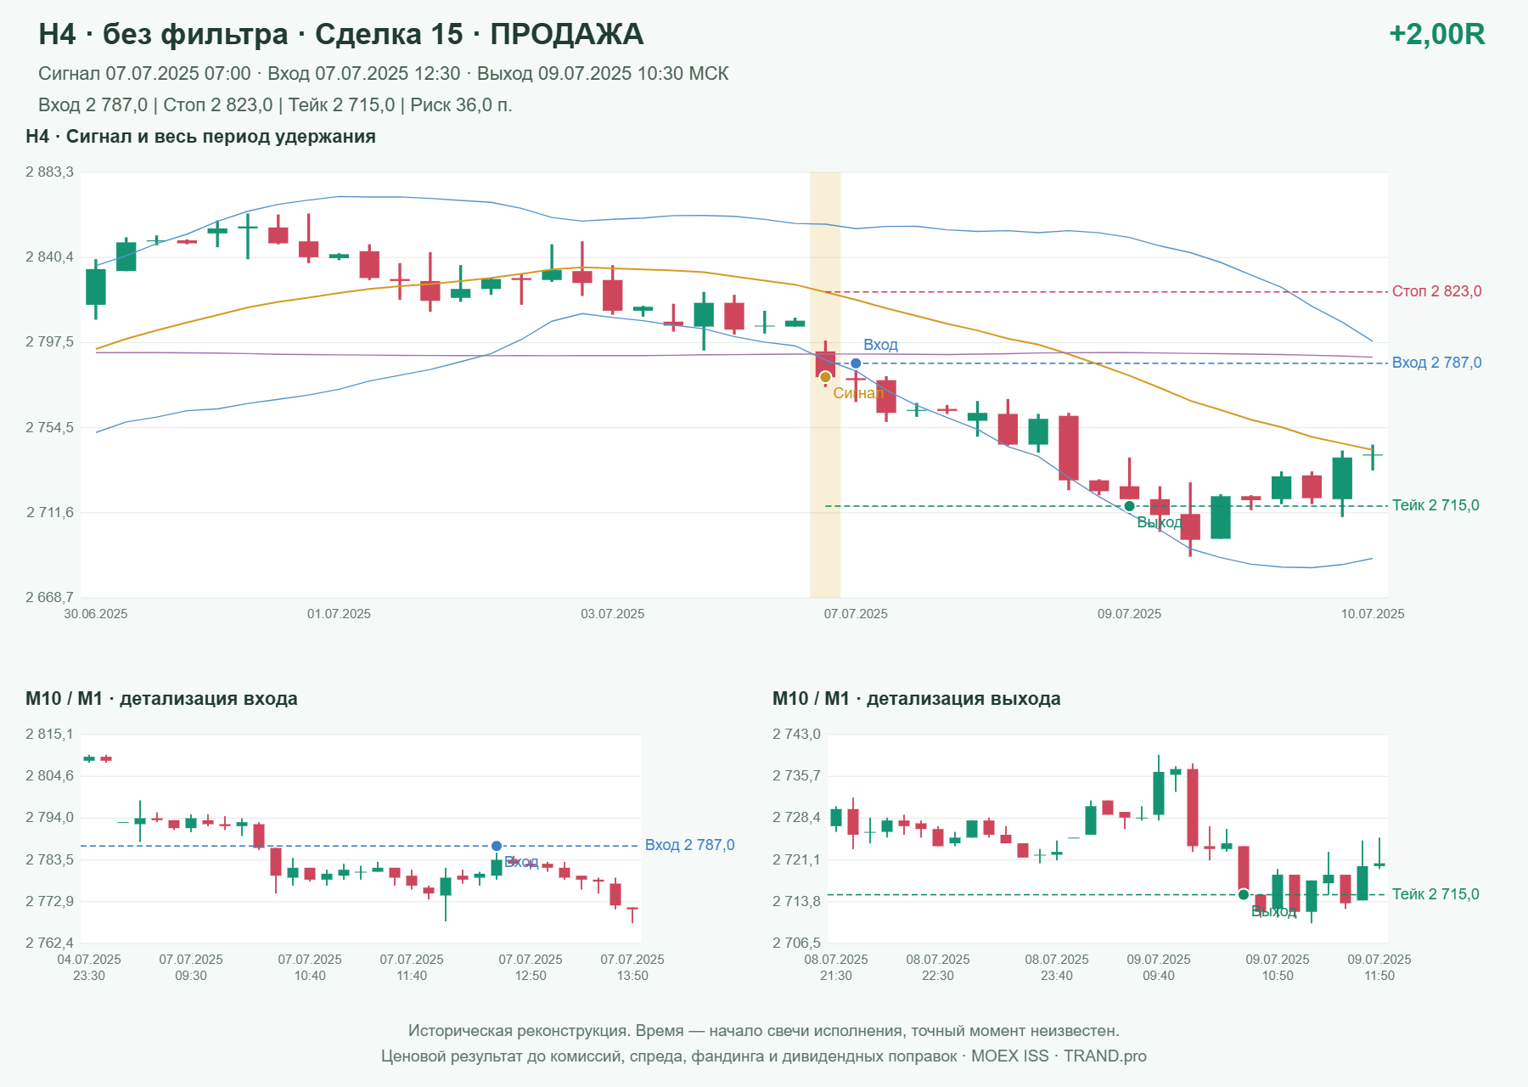Click the '2 883,3' price axis label
Viewport: 1528px width, 1087px height.
point(49,172)
